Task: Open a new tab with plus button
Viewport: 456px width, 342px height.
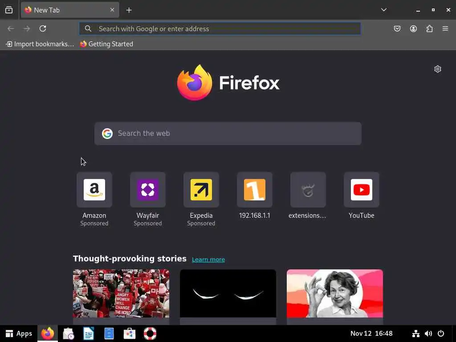Action: 129,10
